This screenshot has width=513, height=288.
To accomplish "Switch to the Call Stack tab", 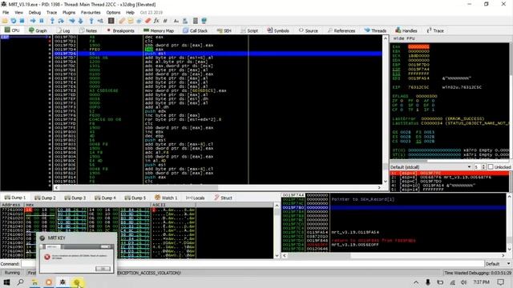I will (195, 30).
